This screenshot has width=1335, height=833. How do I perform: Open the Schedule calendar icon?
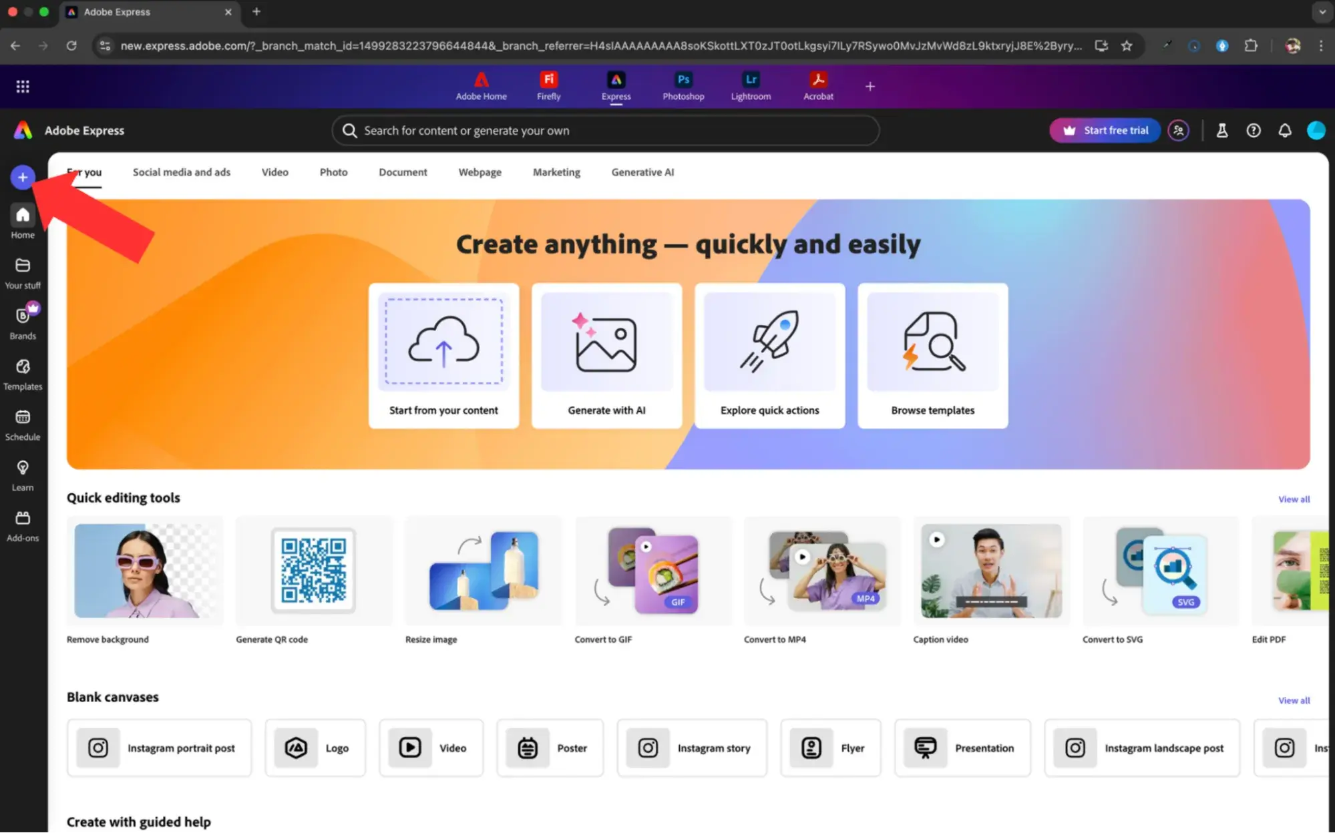click(x=23, y=425)
